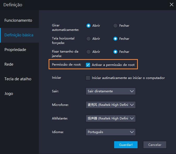Open the Idioma language dropdown
The height and width of the screenshot is (154, 176).
110,132
